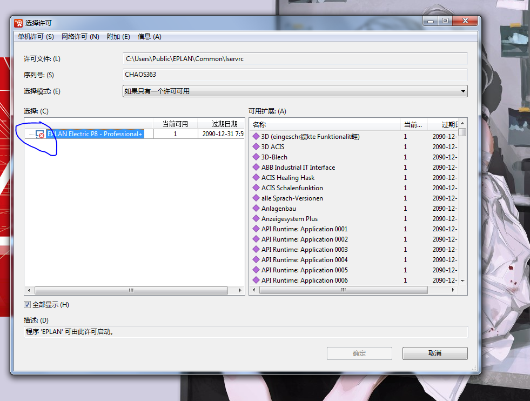Open the 选择模式 dropdown list
Viewport: 530px width, 401px height.
click(x=462, y=91)
